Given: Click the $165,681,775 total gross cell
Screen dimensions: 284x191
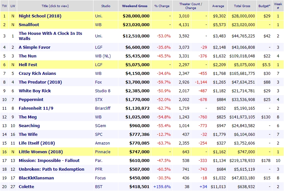Looking at the screenshot, I should click(x=242, y=73).
